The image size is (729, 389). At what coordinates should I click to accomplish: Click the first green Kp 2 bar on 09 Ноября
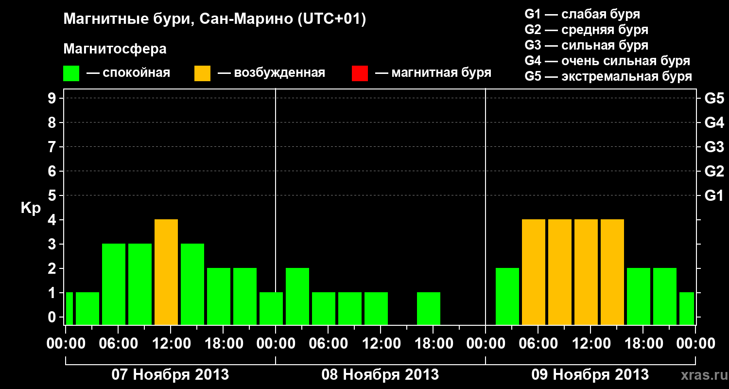tap(507, 296)
